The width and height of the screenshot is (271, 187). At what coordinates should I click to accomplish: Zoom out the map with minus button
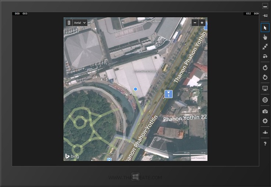[x=195, y=23]
